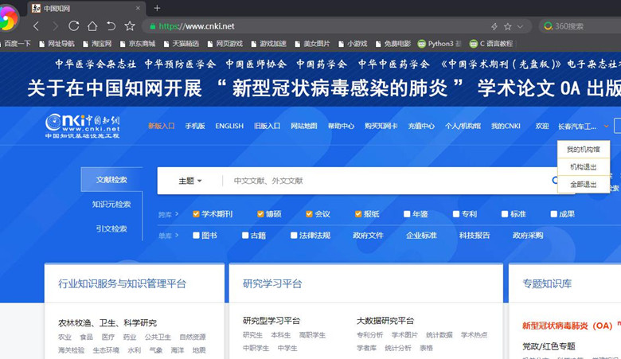Open the 百度一下 bookmark
Screen dimensions: 621x359
(17, 44)
